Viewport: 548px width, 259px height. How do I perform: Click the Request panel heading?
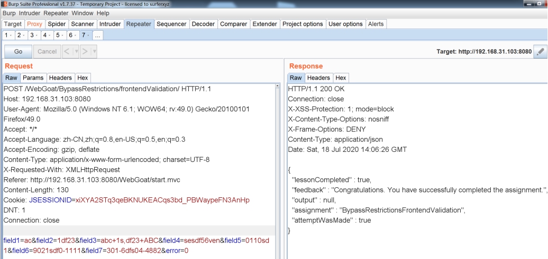(x=19, y=66)
